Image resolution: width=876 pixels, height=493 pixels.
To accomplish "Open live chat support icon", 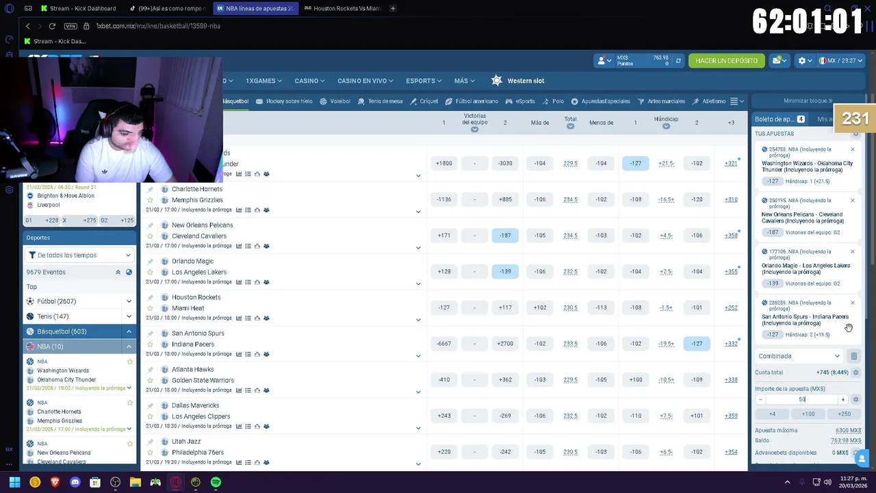I will coord(862,458).
